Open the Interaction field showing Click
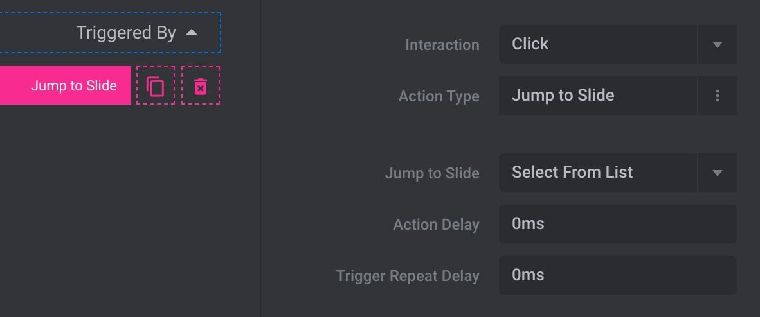Screen dimensions: 760x317 [x=598, y=44]
